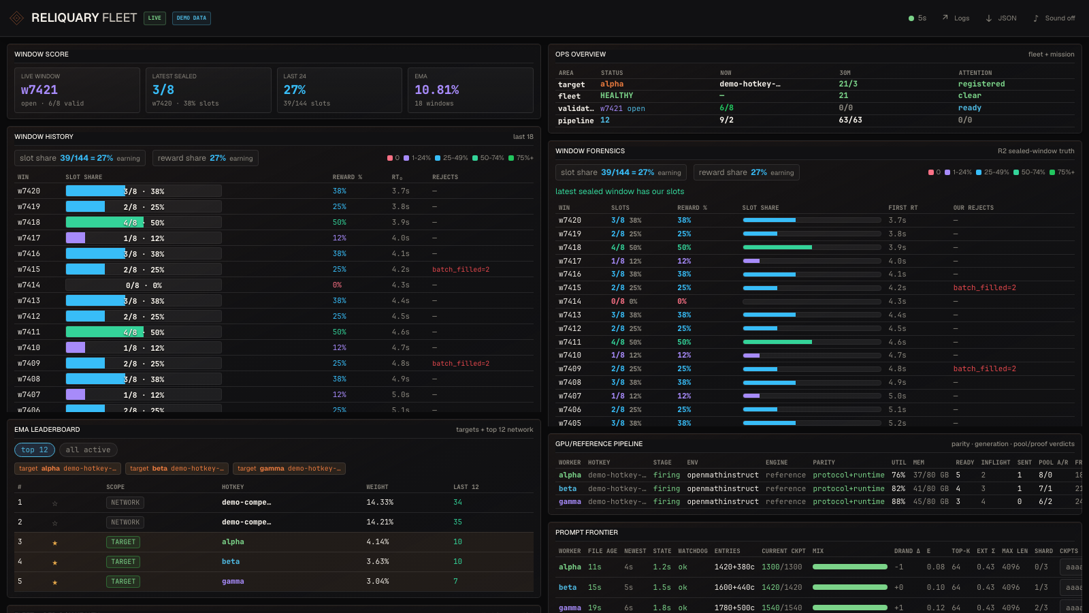This screenshot has height=613, width=1089.
Task: Click the red 0 legend swatch in Window Forensics
Action: click(x=931, y=172)
